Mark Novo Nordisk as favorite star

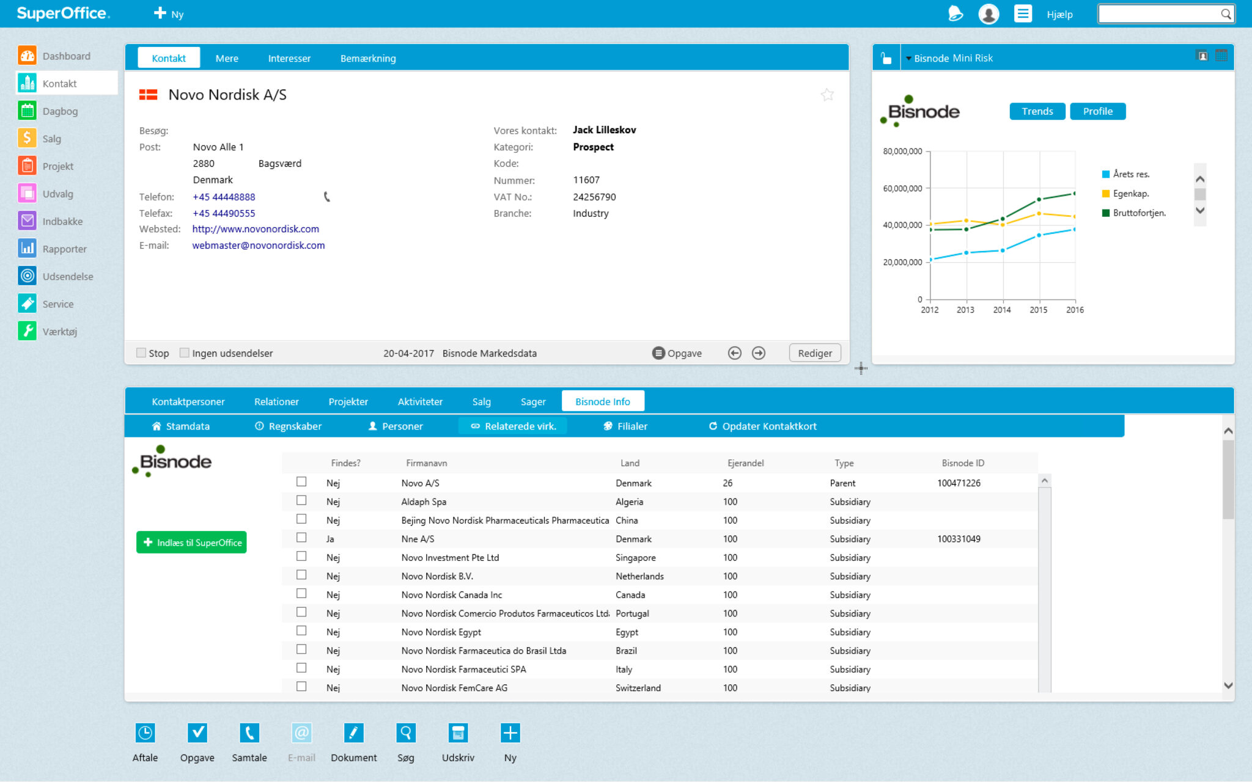pyautogui.click(x=827, y=95)
